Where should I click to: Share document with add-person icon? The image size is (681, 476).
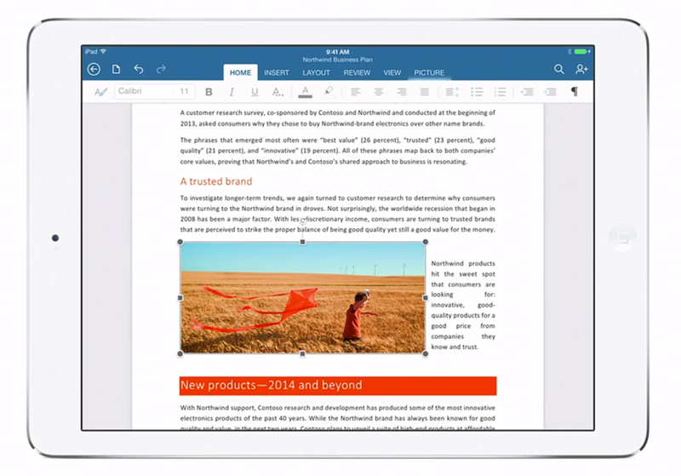581,69
